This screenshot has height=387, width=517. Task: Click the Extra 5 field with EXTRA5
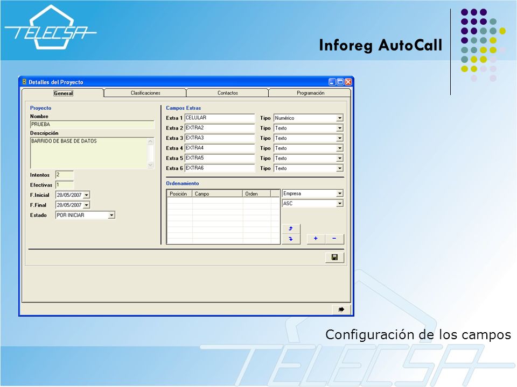(x=220, y=158)
